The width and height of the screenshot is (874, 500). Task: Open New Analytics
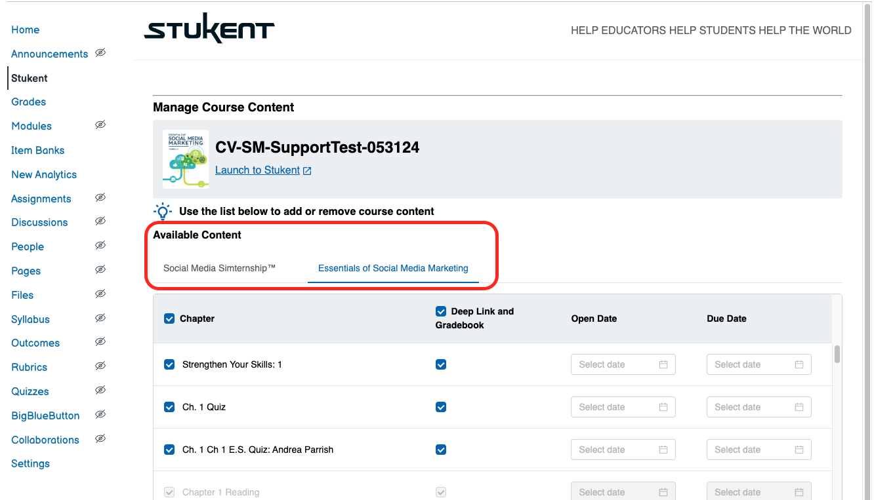44,174
